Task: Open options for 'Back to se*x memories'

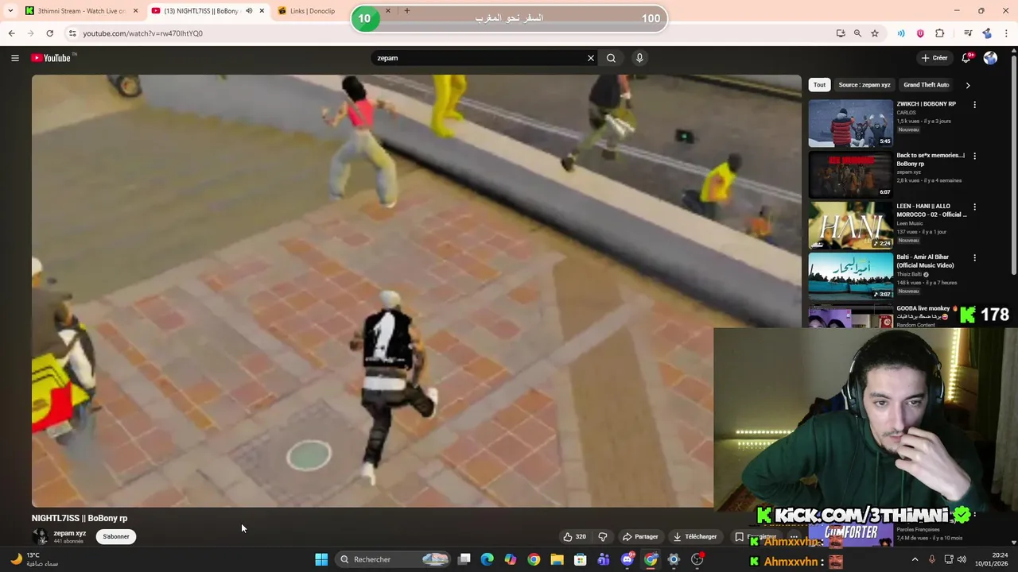Action: pyautogui.click(x=975, y=156)
